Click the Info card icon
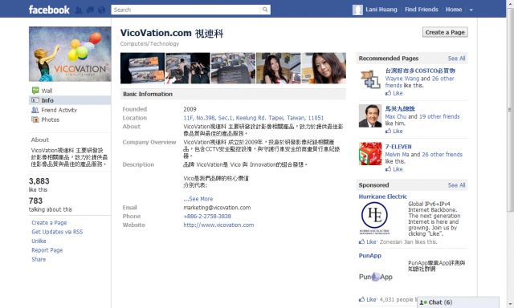 pyautogui.click(x=35, y=100)
